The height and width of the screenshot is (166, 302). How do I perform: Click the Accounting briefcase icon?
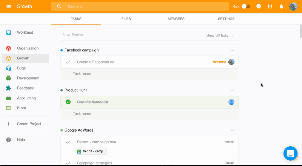[8, 98]
